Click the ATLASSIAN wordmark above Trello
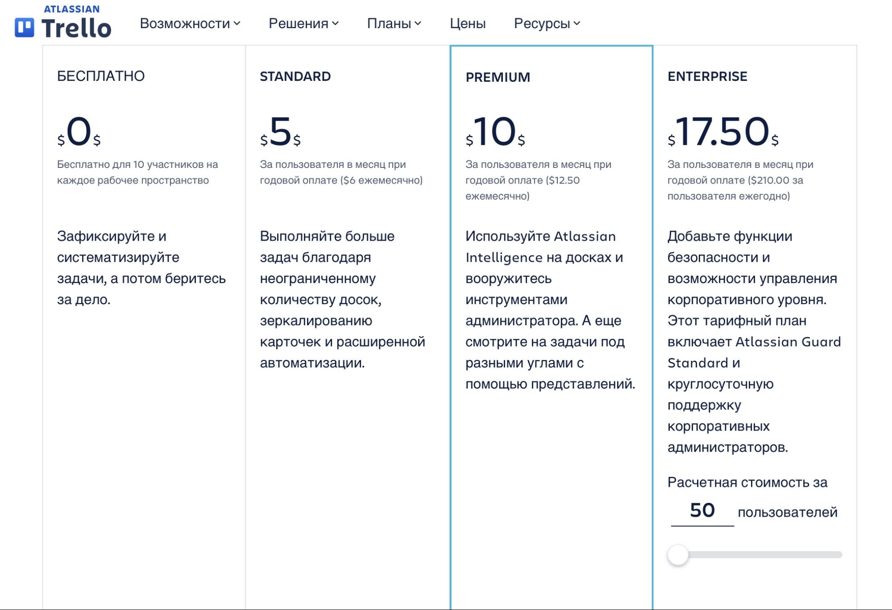The image size is (892, 610). click(x=72, y=9)
